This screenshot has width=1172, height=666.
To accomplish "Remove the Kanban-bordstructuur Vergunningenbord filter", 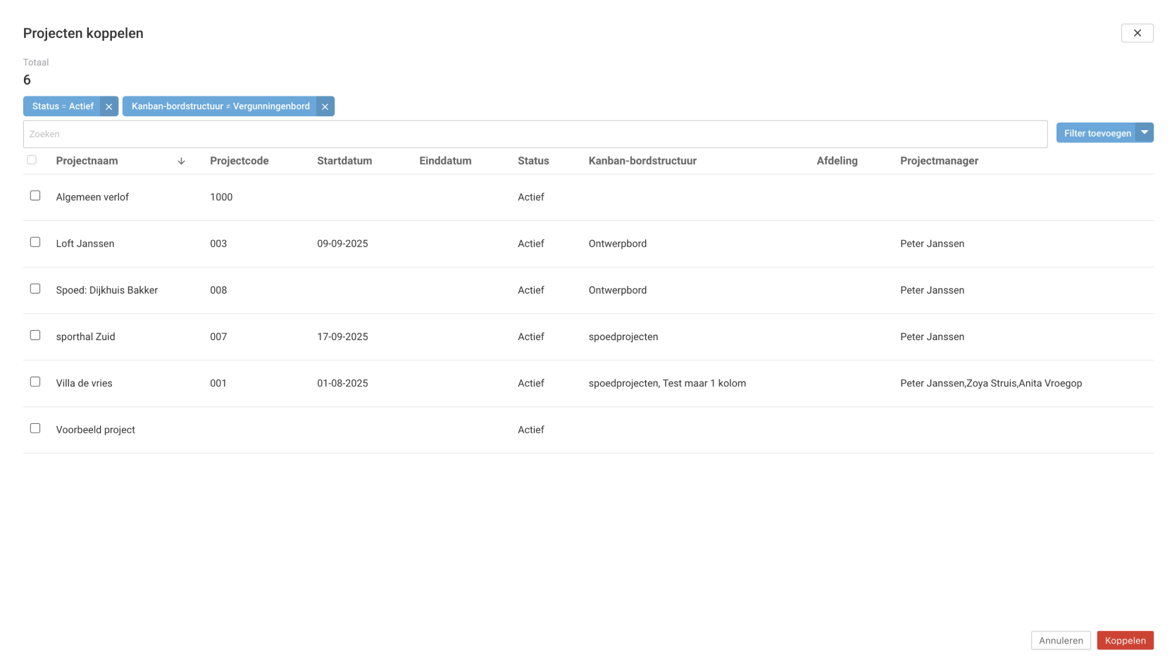I will click(325, 107).
